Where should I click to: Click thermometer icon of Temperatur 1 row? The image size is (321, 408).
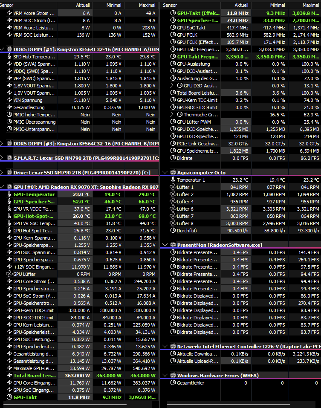[x=173, y=180]
